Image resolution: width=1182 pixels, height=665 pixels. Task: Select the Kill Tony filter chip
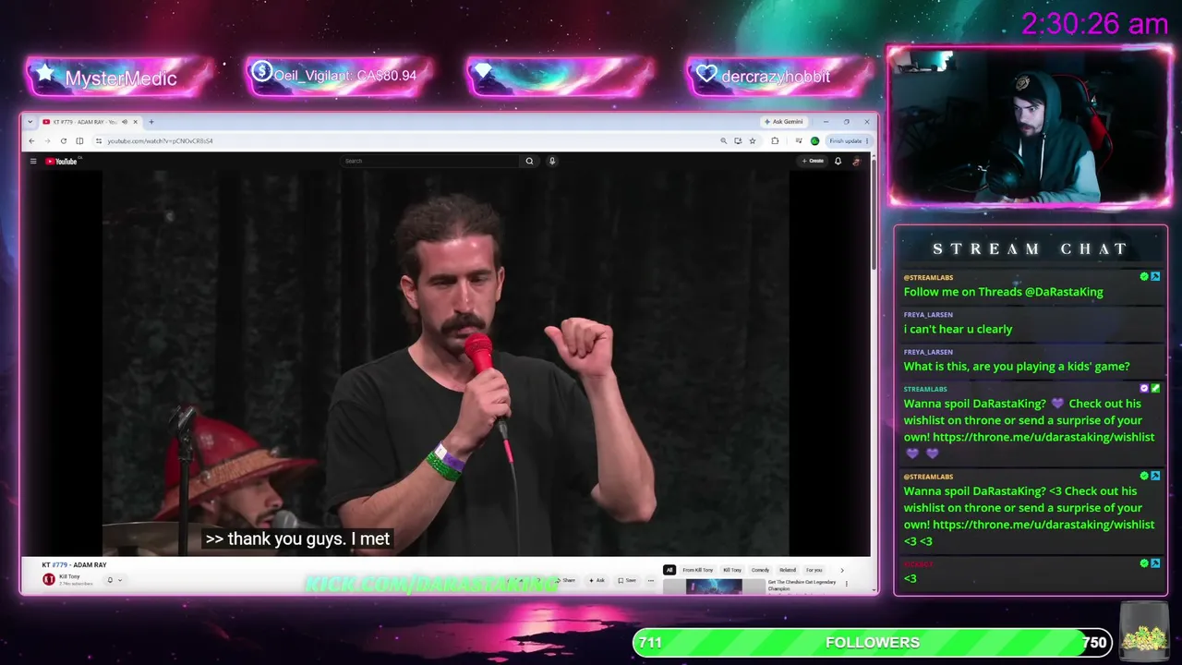pyautogui.click(x=732, y=570)
